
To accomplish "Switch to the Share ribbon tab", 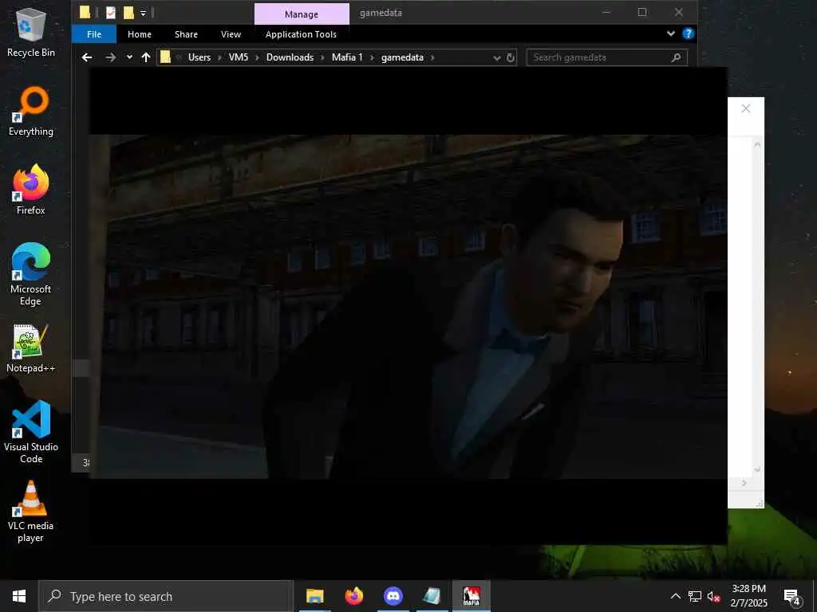I will [x=186, y=33].
